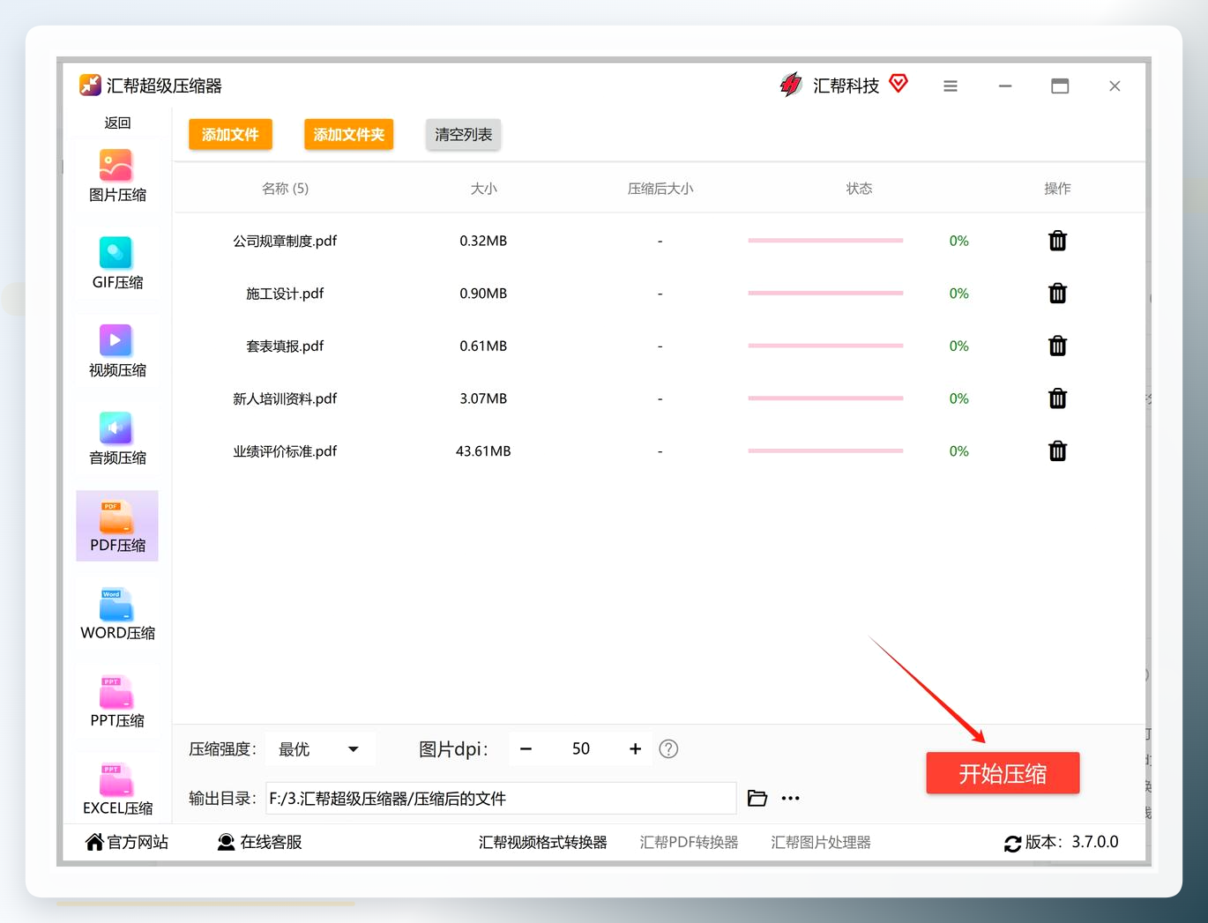Open the hamburger menu in title bar
Image resolution: width=1208 pixels, height=923 pixels.
(x=950, y=86)
